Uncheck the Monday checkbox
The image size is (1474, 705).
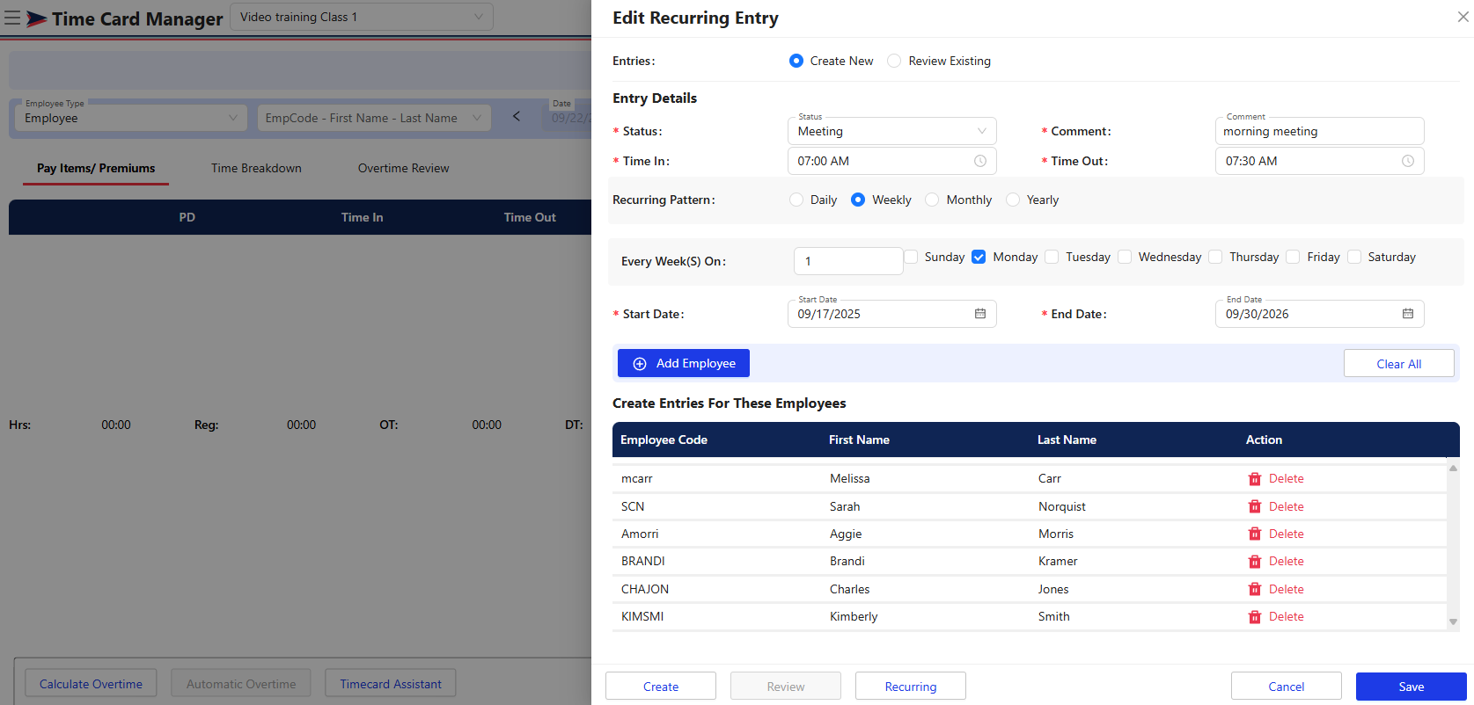pos(979,257)
